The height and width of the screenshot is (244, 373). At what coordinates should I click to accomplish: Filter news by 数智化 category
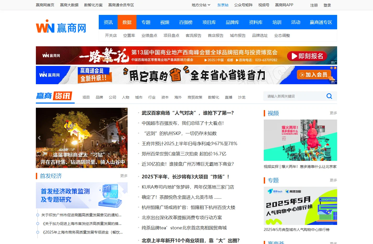[213, 97]
